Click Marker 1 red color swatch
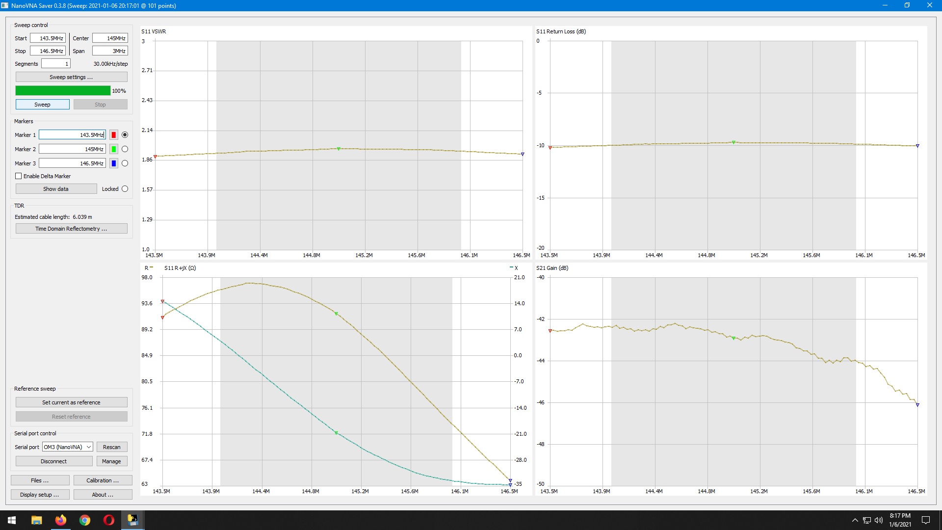Viewport: 942px width, 530px height. pos(114,135)
